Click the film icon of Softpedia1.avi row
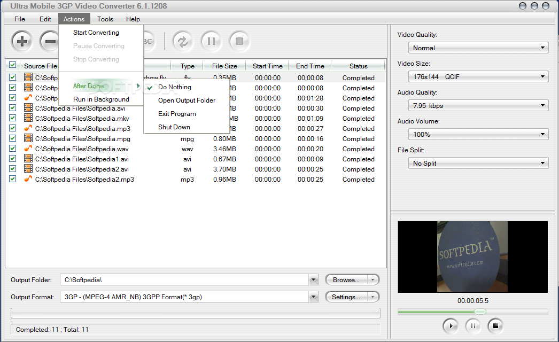The height and width of the screenshot is (342, 559). point(28,158)
